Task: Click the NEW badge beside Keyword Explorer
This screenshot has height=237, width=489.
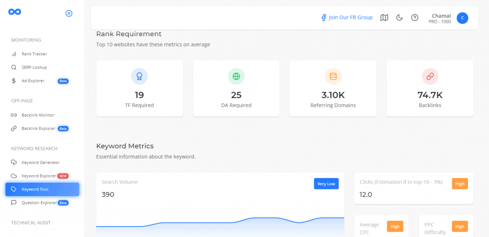Action: tap(63, 176)
